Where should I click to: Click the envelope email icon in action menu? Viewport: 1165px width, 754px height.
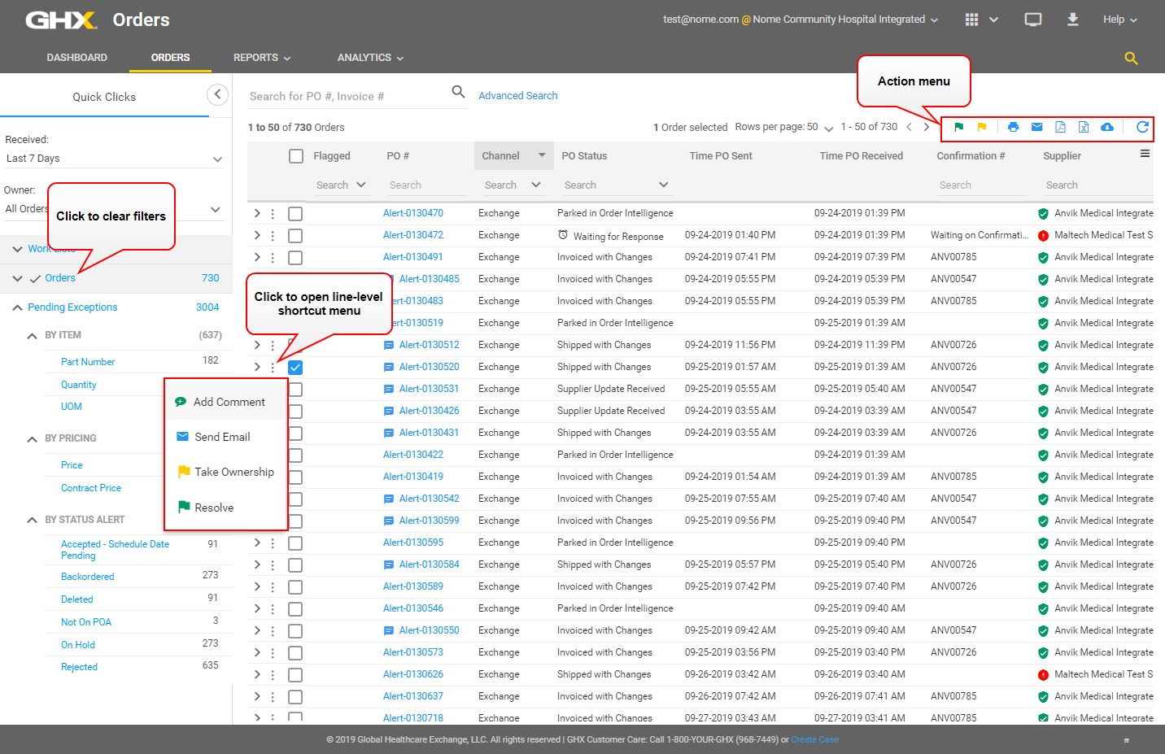pyautogui.click(x=1036, y=127)
